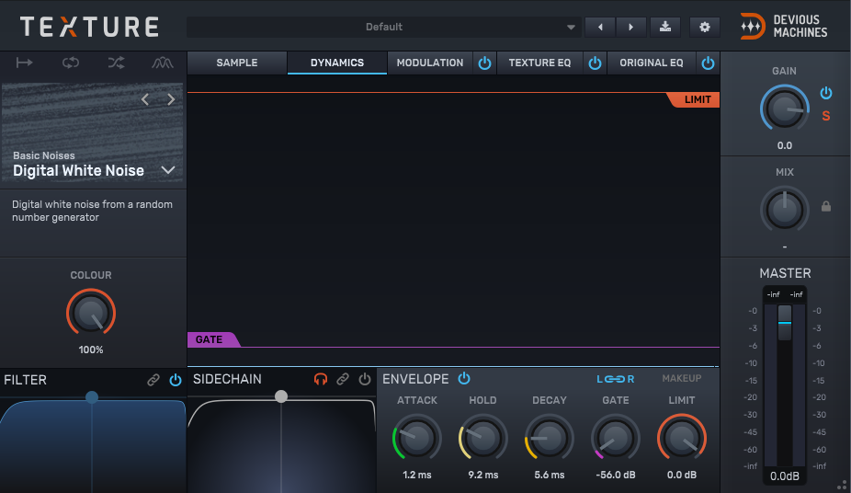Toggle the L/R stereo link icon
851x493 pixels.
point(616,379)
